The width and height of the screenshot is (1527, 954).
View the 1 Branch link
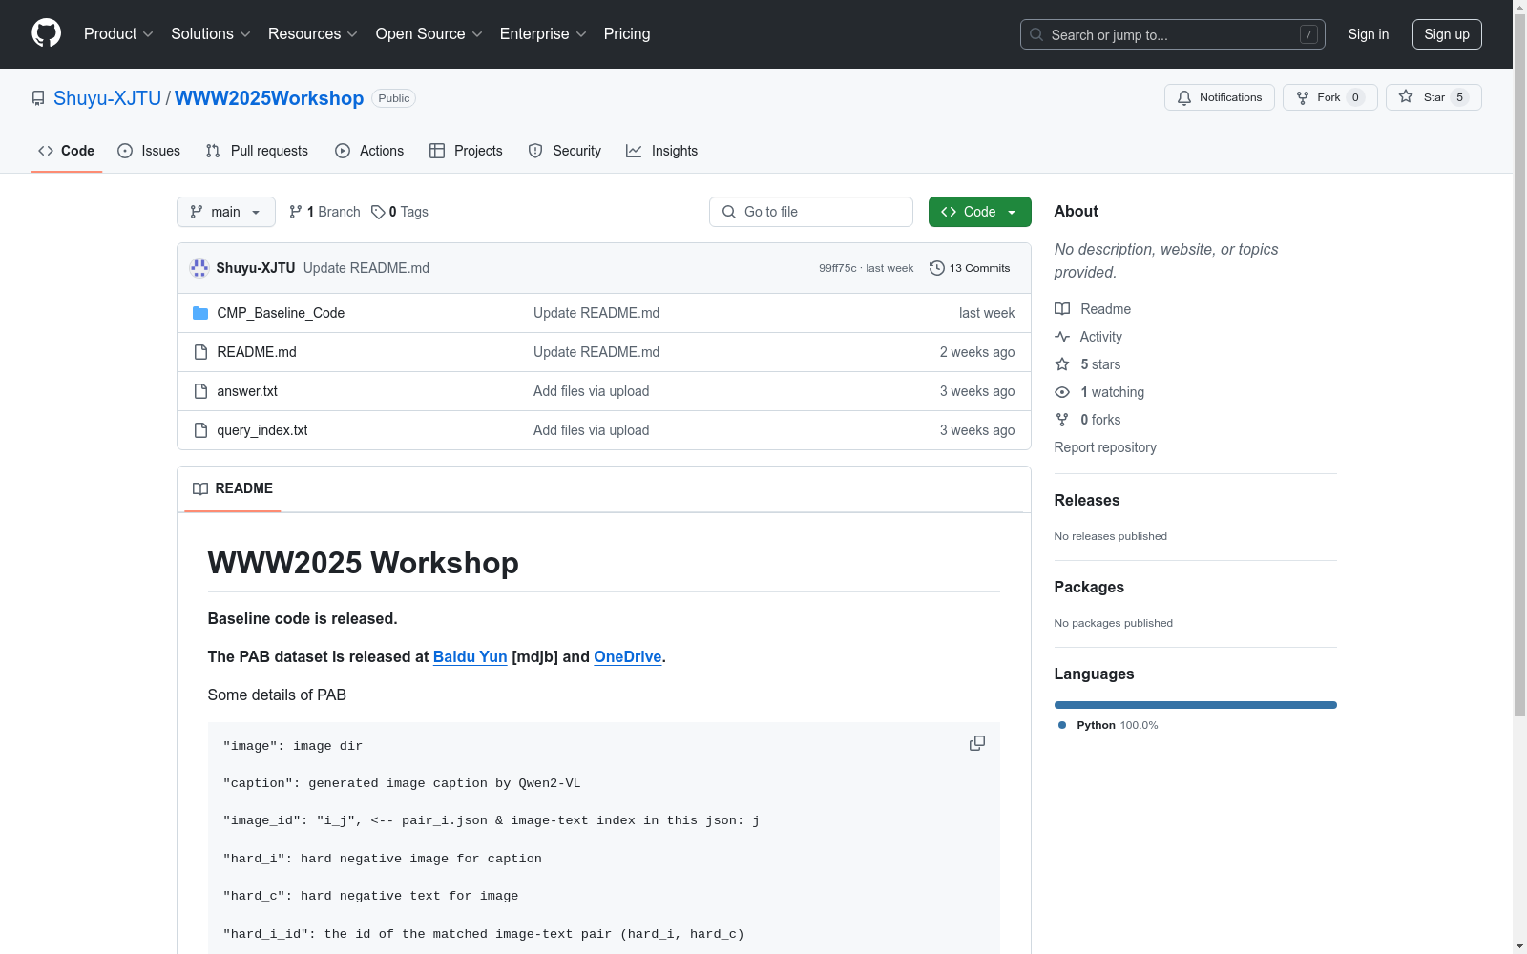pyautogui.click(x=324, y=212)
